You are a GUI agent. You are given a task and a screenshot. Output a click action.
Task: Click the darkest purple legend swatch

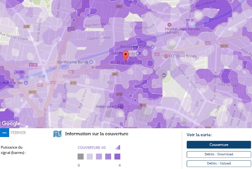117,156
